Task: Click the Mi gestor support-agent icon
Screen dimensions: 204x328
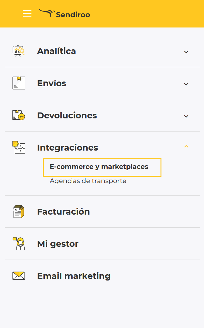Action: click(x=18, y=243)
